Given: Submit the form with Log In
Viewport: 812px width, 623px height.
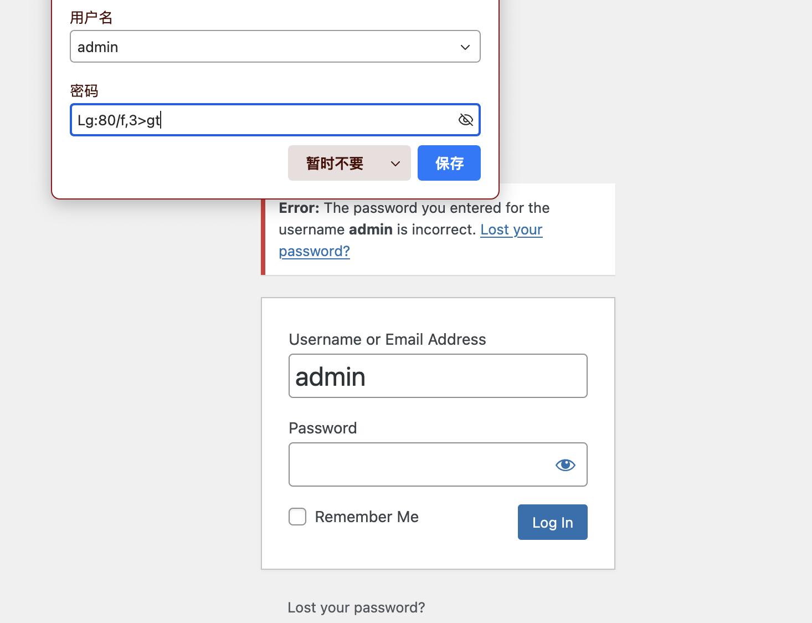Looking at the screenshot, I should click(553, 522).
